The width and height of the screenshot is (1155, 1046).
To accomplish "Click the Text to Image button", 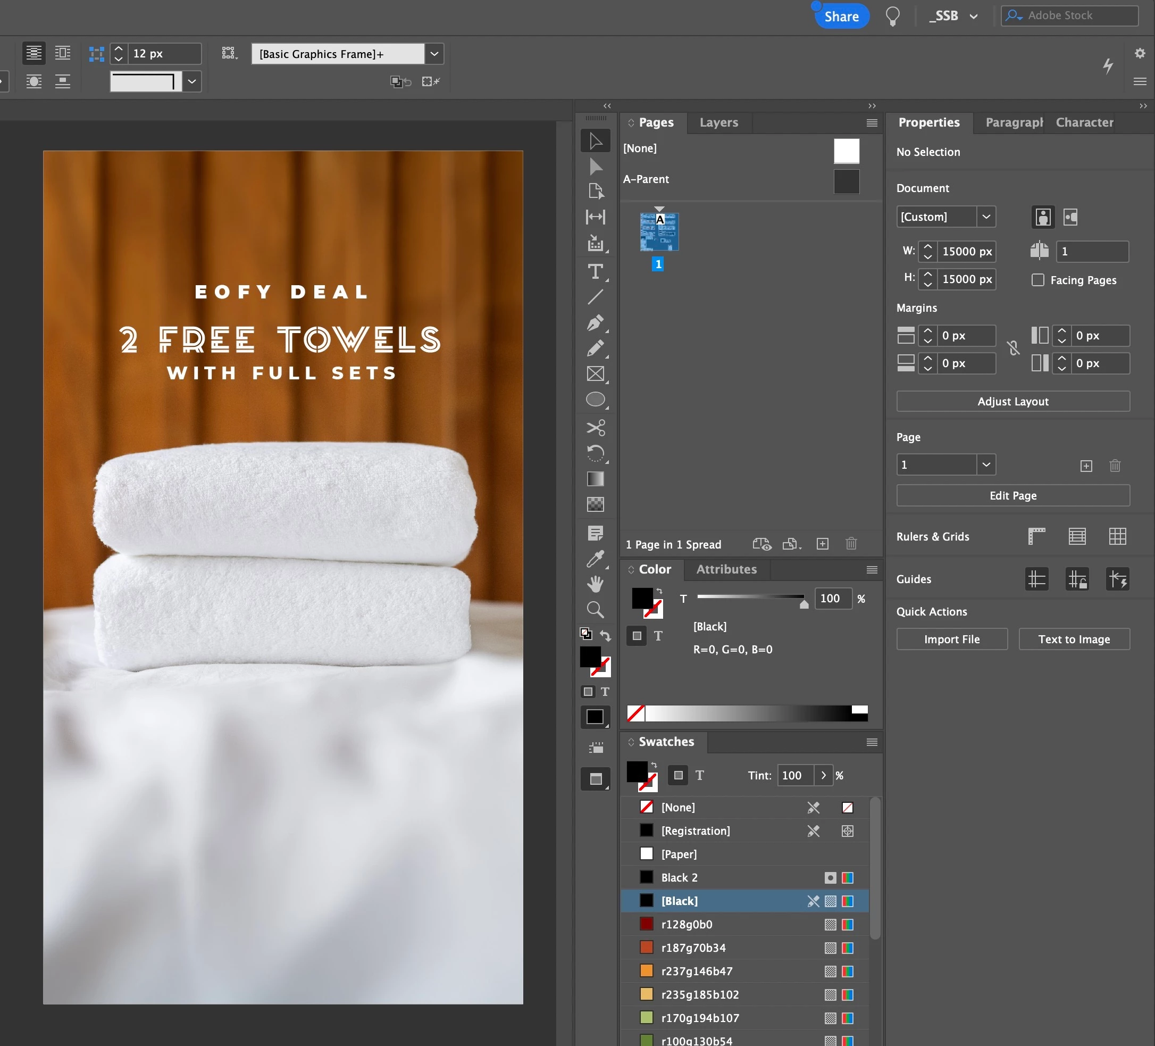I will click(x=1074, y=640).
